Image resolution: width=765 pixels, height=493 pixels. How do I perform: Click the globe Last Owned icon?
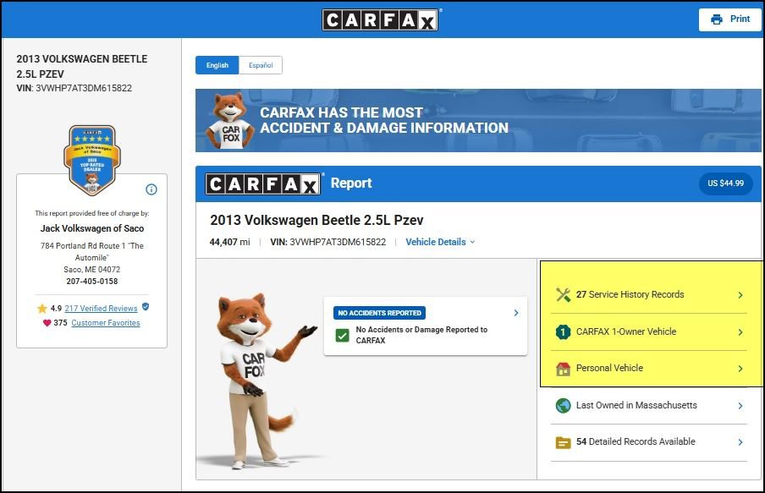(x=563, y=405)
